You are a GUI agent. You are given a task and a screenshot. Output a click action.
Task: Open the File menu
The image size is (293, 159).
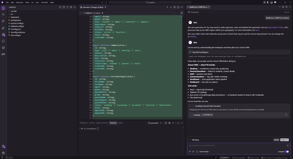coord(7,2)
